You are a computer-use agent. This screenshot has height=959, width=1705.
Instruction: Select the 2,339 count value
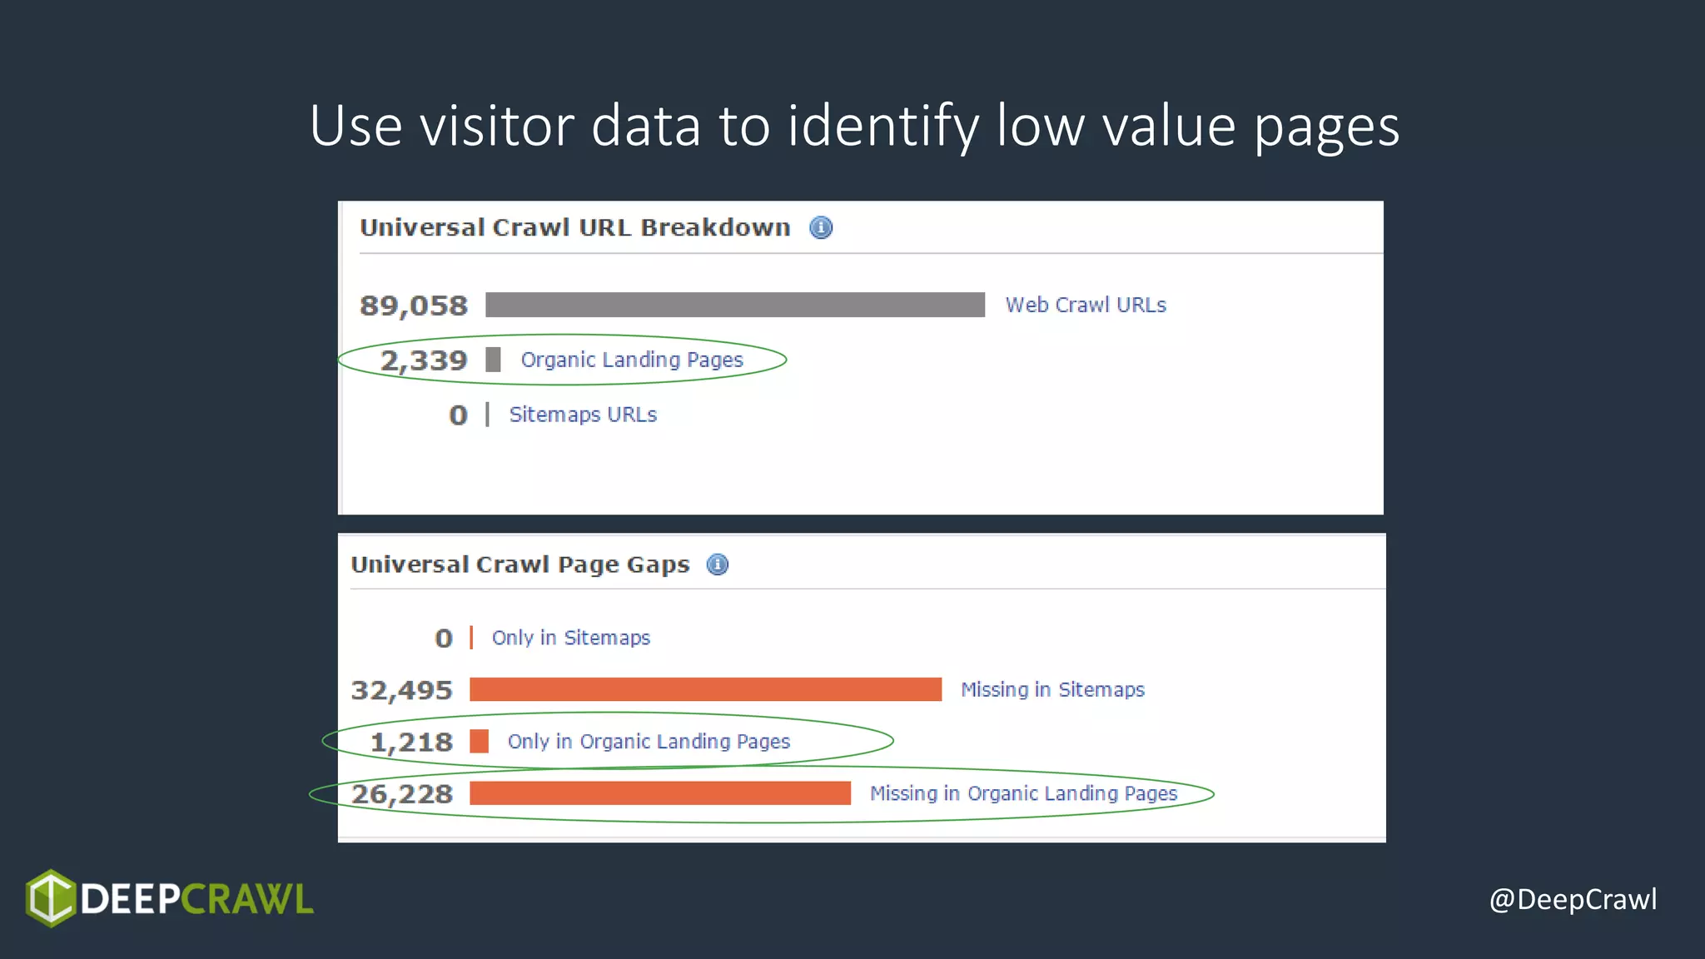click(424, 360)
